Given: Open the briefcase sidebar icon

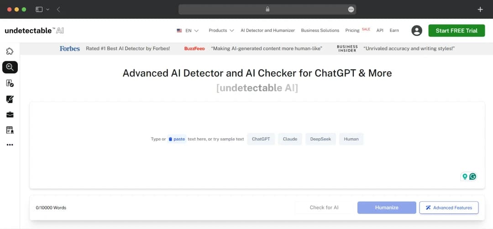Looking at the screenshot, I should (10, 114).
